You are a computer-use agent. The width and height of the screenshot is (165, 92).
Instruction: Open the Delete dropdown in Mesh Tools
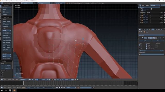pos(7,55)
